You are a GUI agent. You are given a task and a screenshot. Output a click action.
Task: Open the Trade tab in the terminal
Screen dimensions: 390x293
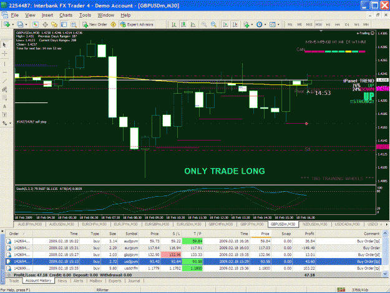(x=14, y=281)
